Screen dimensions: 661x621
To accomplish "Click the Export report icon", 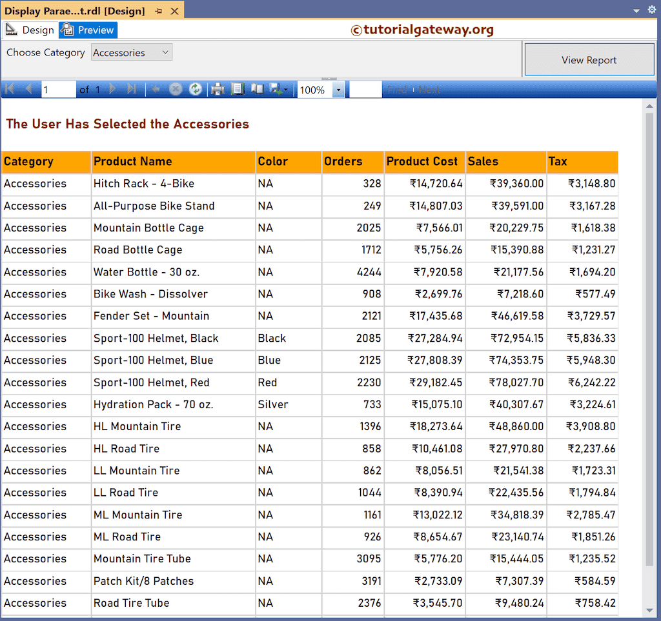I will [276, 89].
